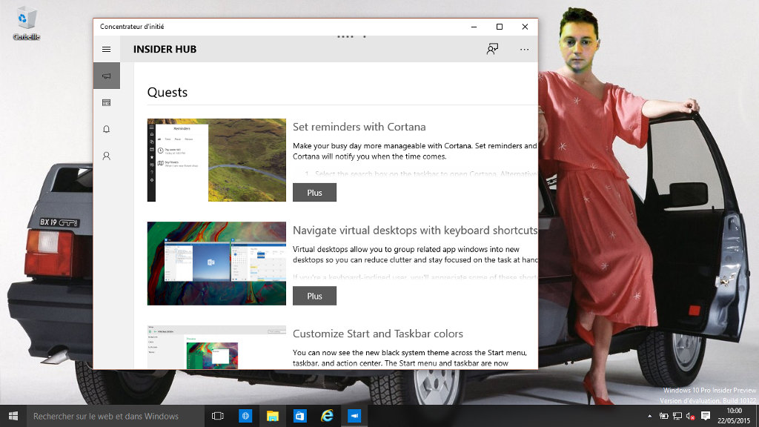The height and width of the screenshot is (427, 759).
Task: Open the profile person icon in sidebar
Action: 107,156
